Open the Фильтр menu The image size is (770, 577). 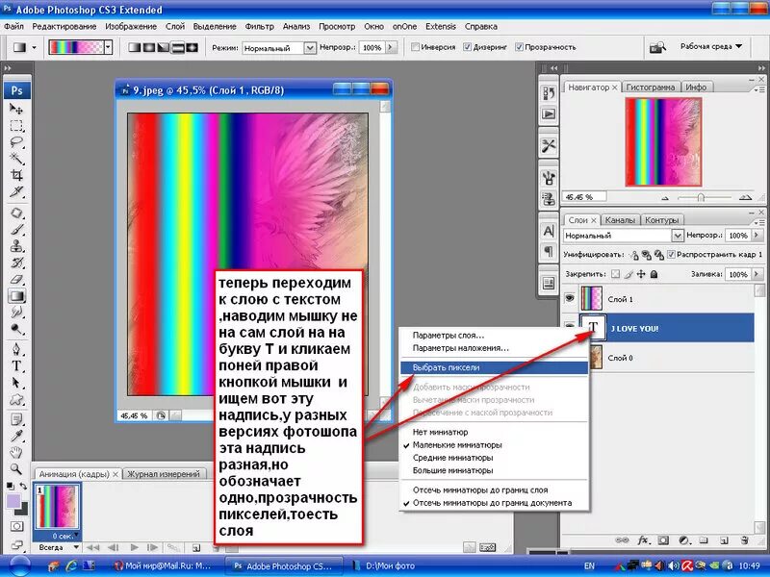pos(259,27)
